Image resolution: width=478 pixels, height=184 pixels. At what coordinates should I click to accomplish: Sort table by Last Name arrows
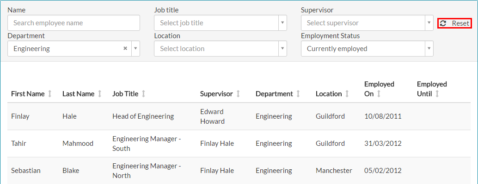click(100, 94)
